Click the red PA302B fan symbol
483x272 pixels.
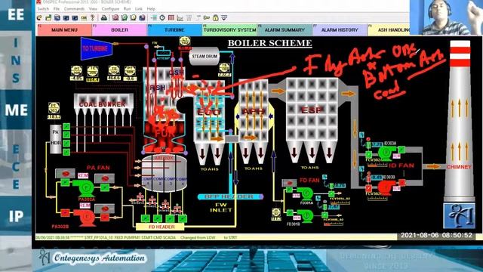[x=85, y=218]
